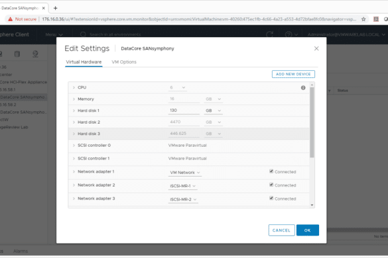Screen dimensions: 388x258
Task: Open the VM Network dropdown
Action: tap(185, 173)
